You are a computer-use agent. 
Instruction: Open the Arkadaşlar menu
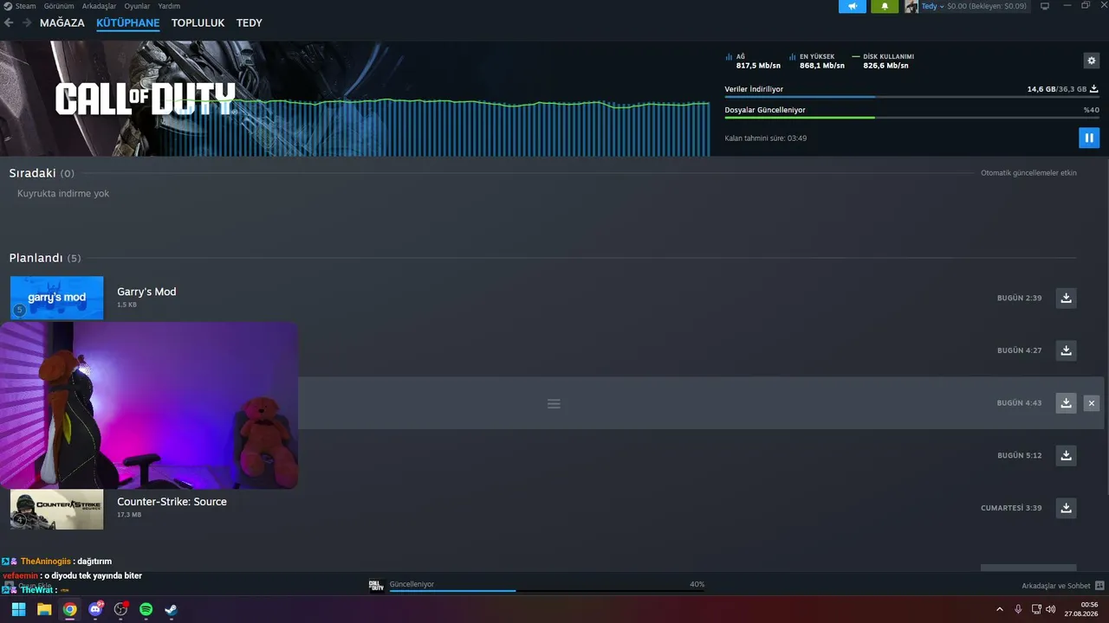(x=100, y=6)
